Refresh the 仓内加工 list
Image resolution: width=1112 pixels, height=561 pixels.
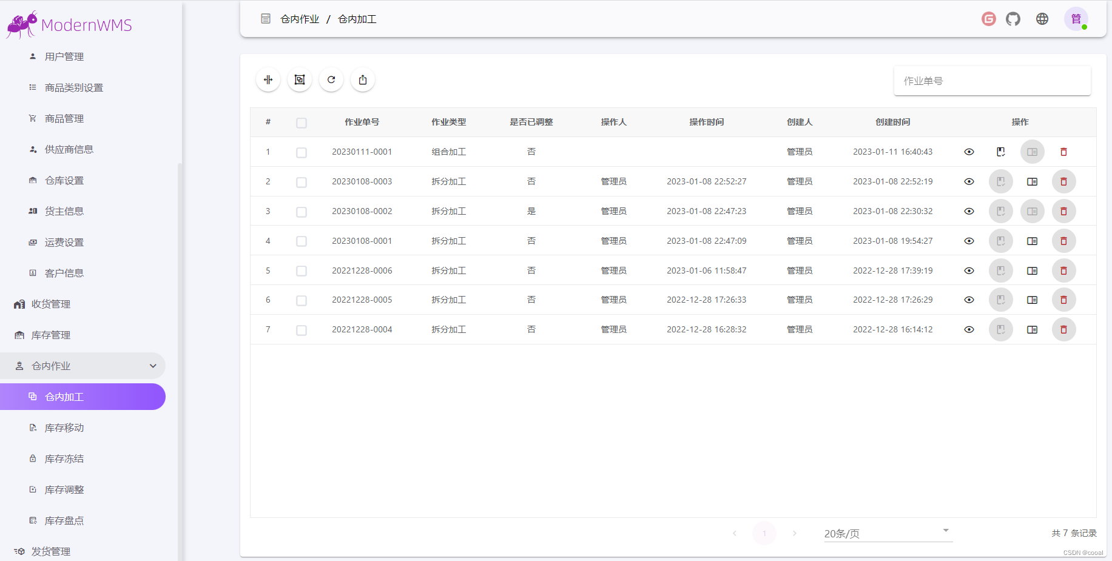click(331, 79)
